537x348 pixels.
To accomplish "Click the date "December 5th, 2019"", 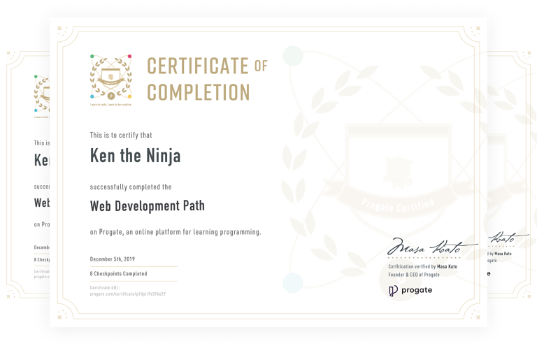I will click(113, 259).
